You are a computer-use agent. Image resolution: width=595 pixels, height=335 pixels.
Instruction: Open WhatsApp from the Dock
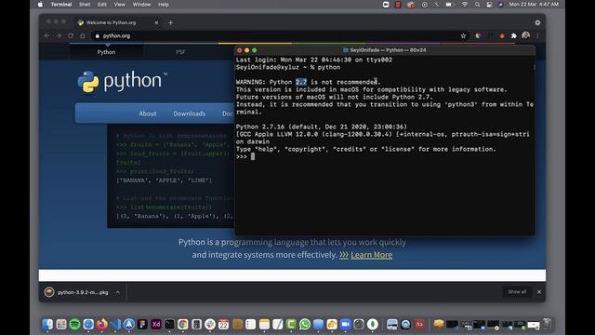305,324
